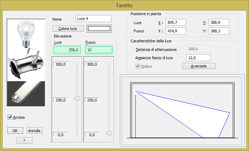Click the OK button
This screenshot has width=249, height=151.
click(15, 131)
